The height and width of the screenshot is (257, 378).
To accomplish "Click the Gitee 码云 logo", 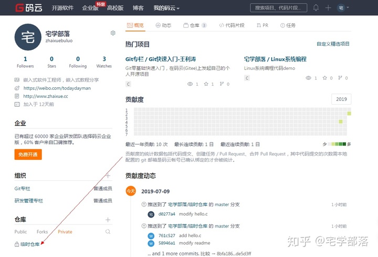I will click(29, 8).
